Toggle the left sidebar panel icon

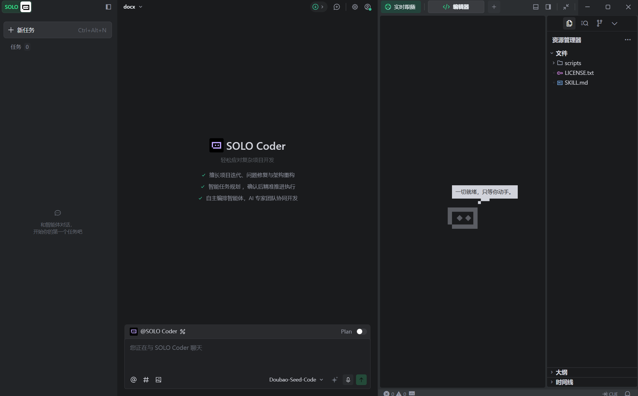[x=108, y=7]
